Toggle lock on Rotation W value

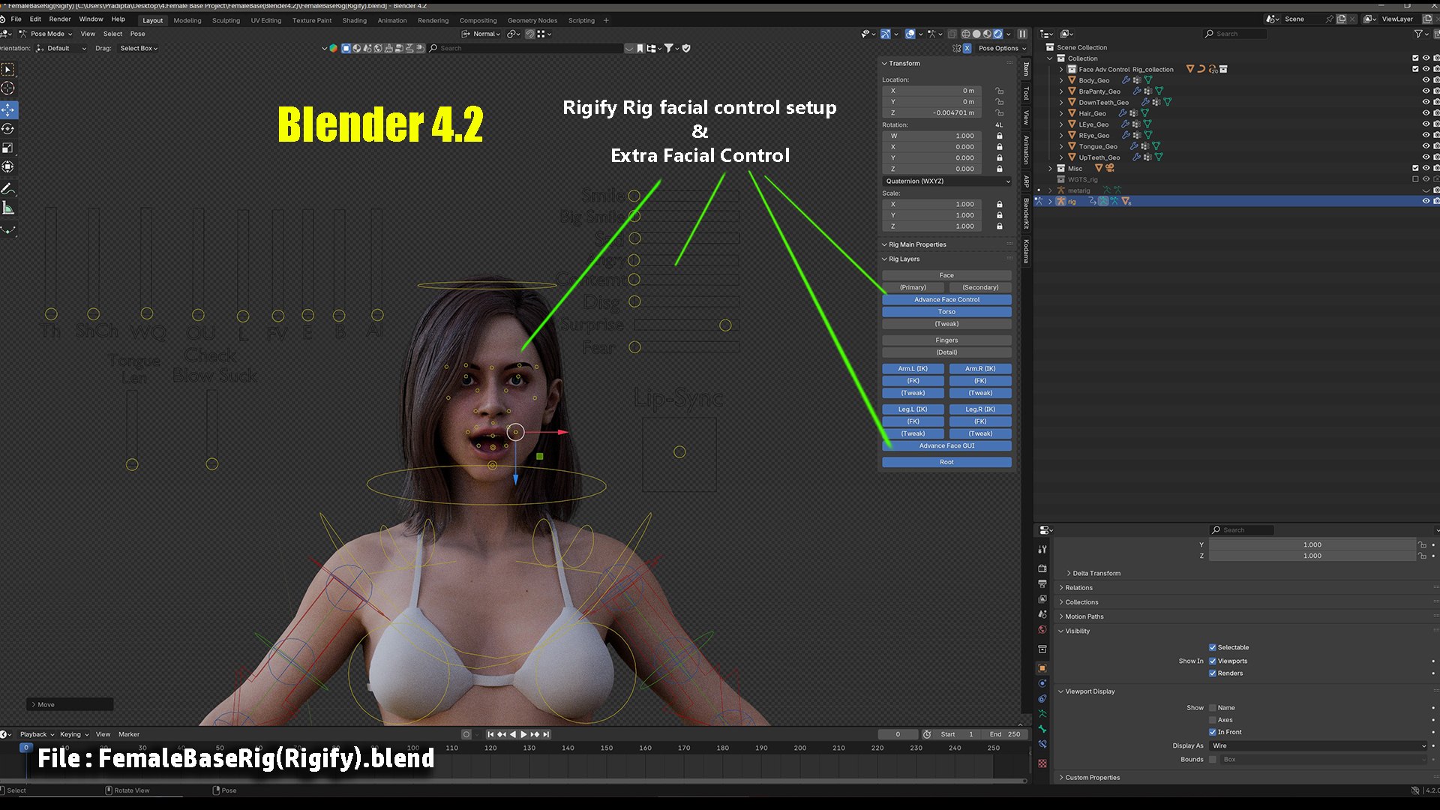(1000, 136)
